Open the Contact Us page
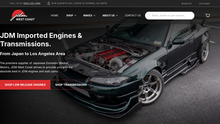This screenshot has height=124, width=220. (133, 15)
